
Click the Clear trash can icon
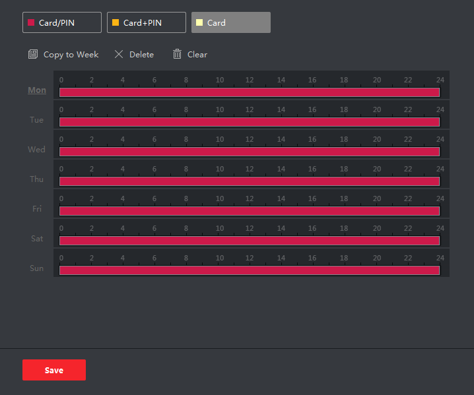[177, 55]
